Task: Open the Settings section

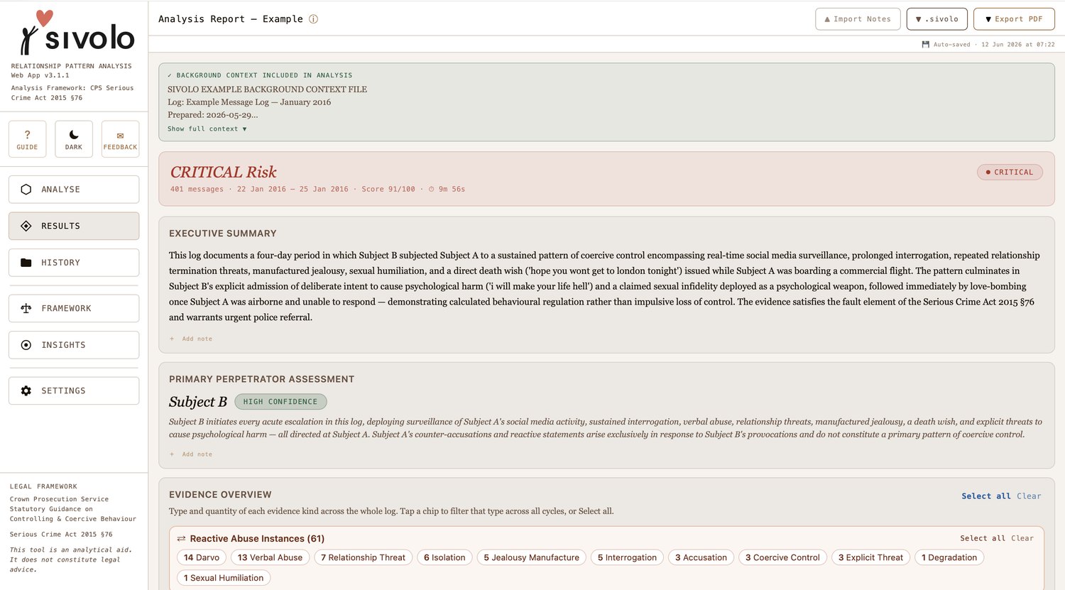Action: pyautogui.click(x=74, y=390)
